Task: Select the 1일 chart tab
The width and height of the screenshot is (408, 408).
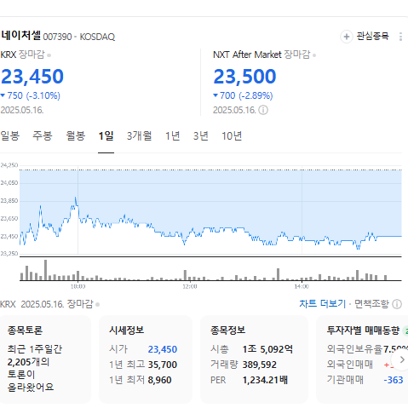Action: coord(106,136)
